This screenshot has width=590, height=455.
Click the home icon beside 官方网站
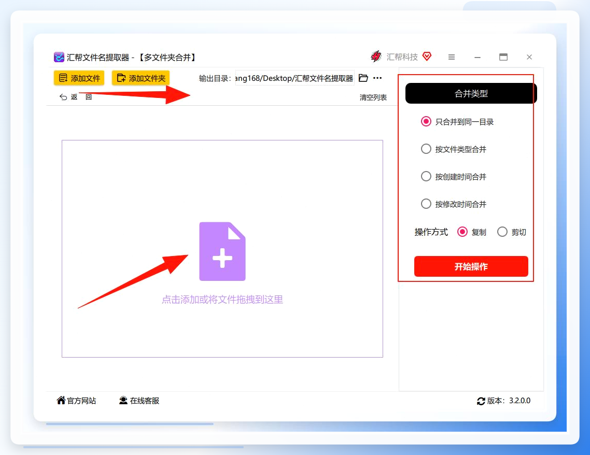61,401
